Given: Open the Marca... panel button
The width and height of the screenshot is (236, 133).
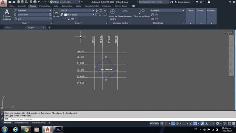Looking at the screenshot, I should [201, 16].
